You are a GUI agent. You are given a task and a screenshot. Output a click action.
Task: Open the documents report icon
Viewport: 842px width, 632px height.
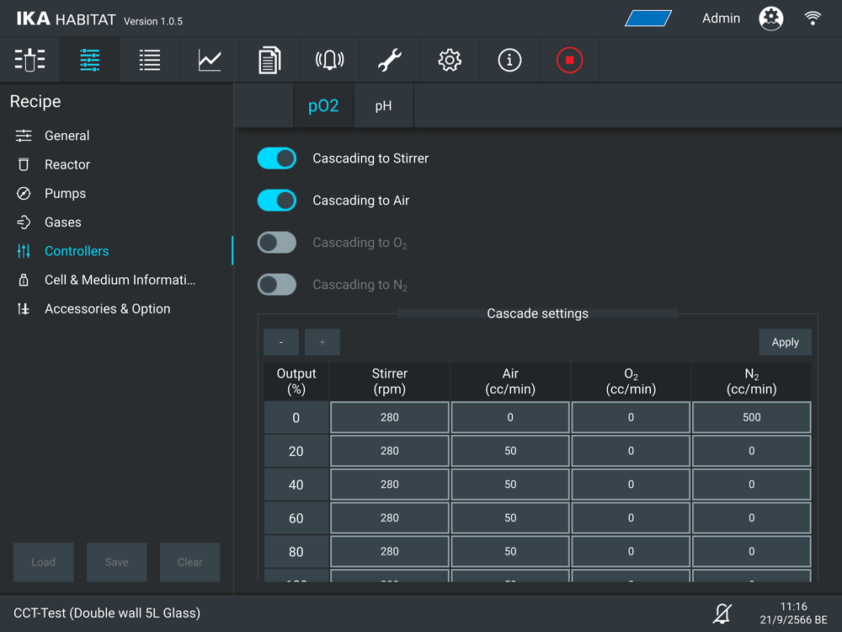click(x=269, y=60)
